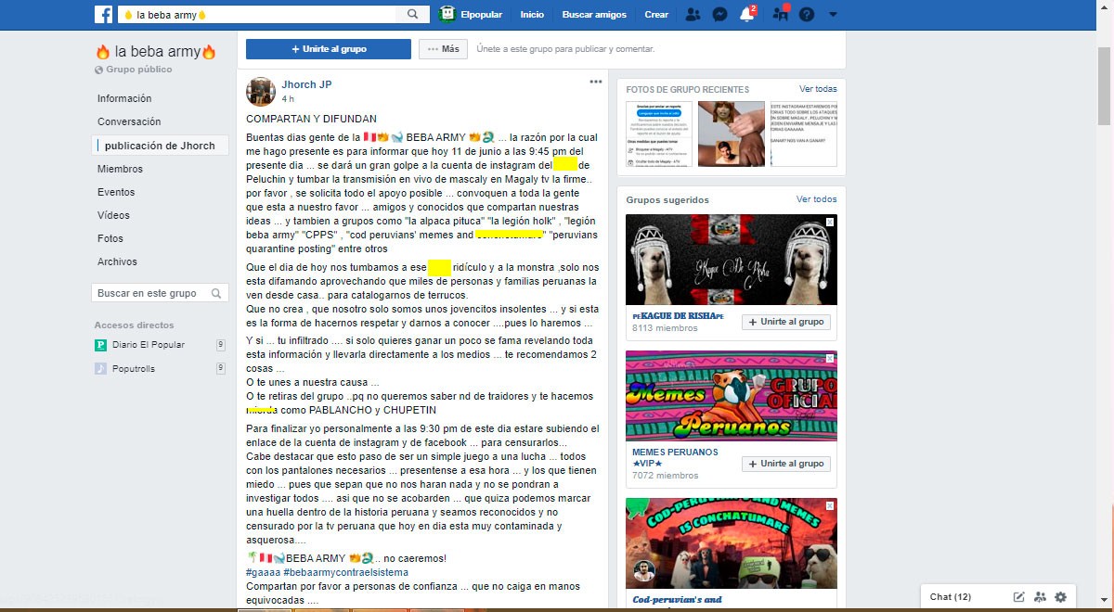Select Fotos in group sidebar
The width and height of the screenshot is (1114, 612).
(110, 238)
